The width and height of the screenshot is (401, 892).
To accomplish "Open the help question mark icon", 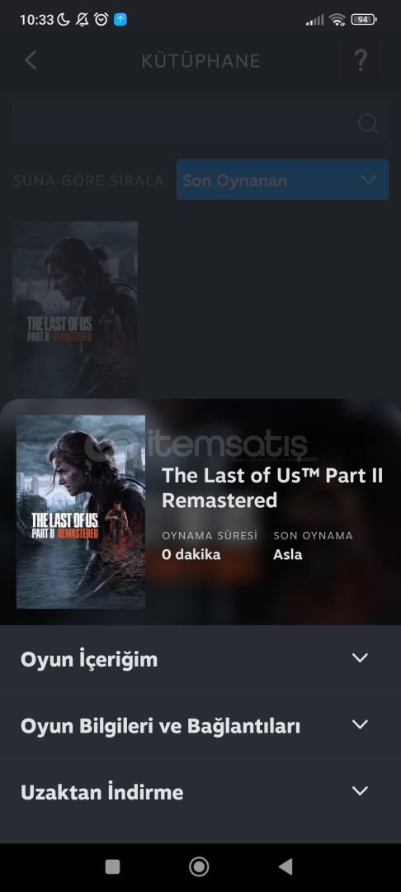I will [360, 60].
